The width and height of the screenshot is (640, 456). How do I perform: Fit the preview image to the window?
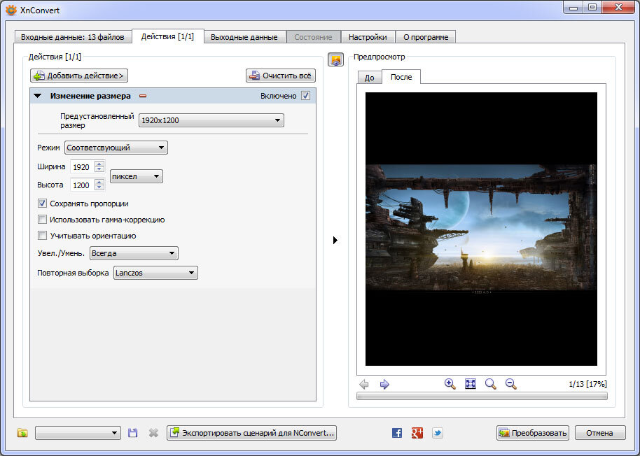tap(471, 384)
